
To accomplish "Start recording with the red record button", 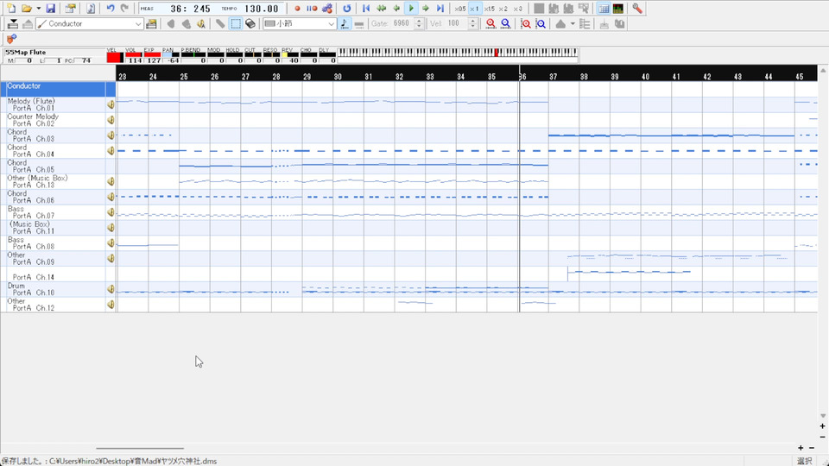I will click(x=297, y=9).
